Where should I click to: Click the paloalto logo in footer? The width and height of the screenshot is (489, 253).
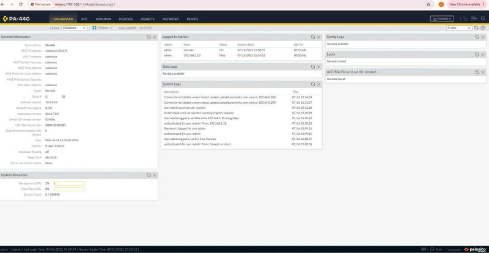[x=476, y=249]
